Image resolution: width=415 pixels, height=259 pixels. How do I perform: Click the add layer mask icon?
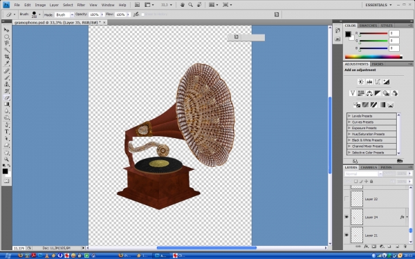[374, 247]
